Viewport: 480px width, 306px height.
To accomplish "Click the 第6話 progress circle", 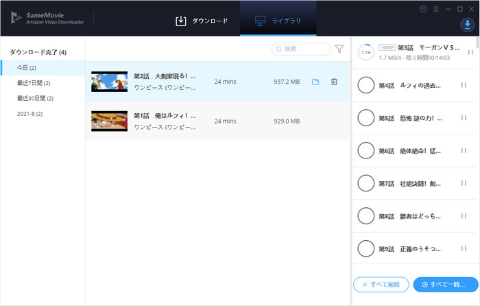I will point(366,151).
